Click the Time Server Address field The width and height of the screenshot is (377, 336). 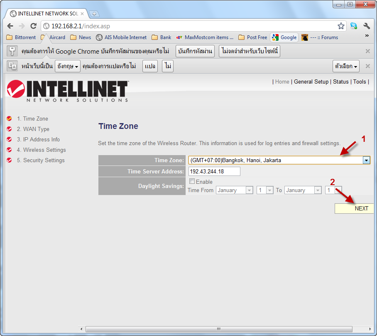(214, 171)
